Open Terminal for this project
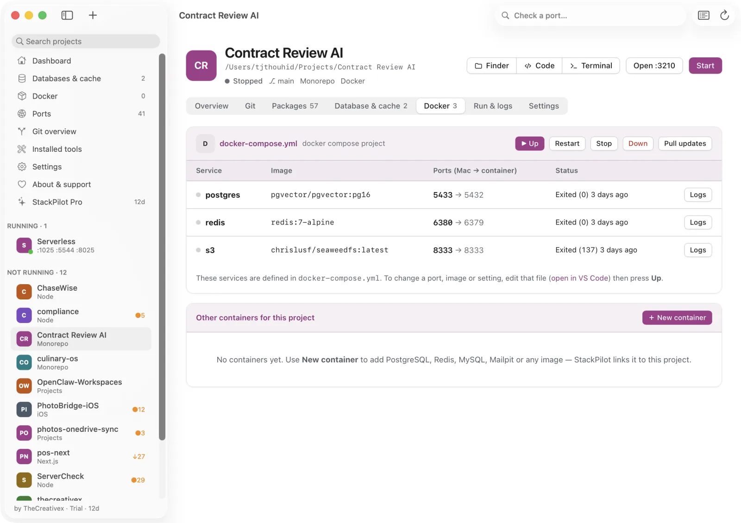This screenshot has height=523, width=741. coord(591,66)
